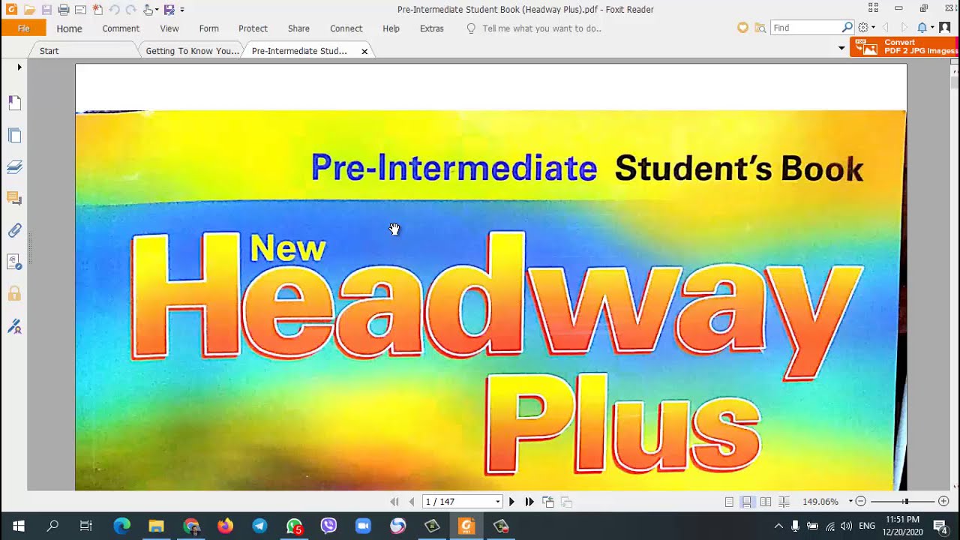This screenshot has width=960, height=540.
Task: Open the Layers panel icon in sidebar
Action: 14,166
